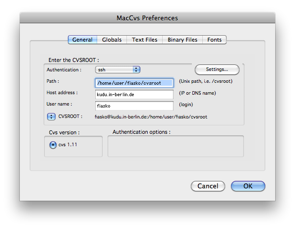Viewport: 295px width, 228px height.
Task: Dismiss the dialog with Cancel
Action: pyautogui.click(x=208, y=186)
